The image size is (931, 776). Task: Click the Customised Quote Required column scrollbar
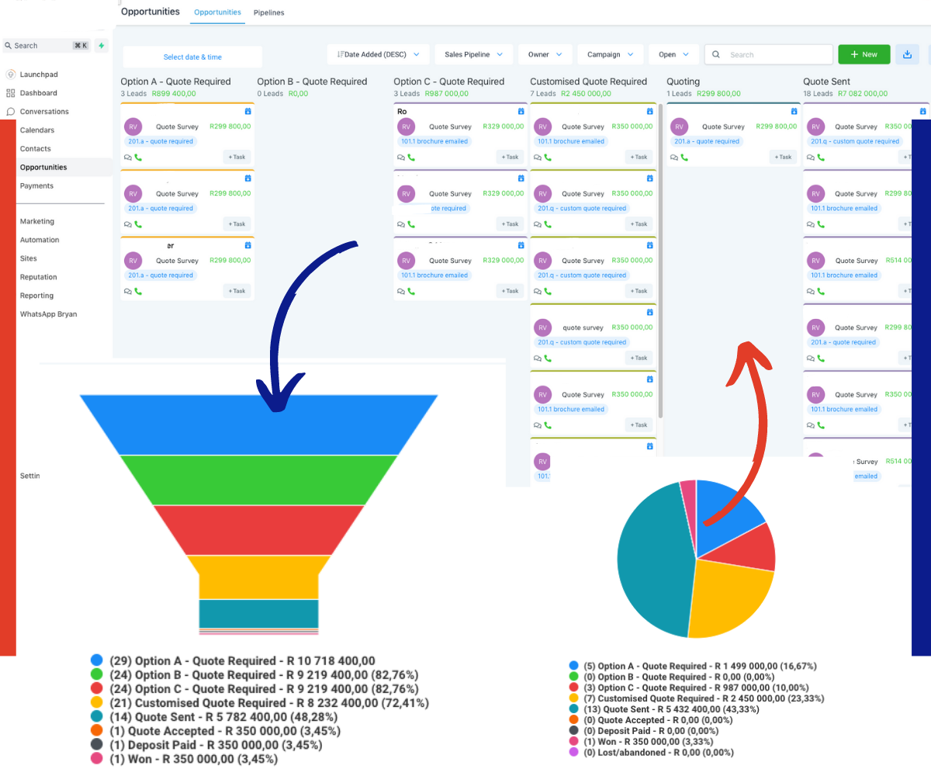coord(660,260)
